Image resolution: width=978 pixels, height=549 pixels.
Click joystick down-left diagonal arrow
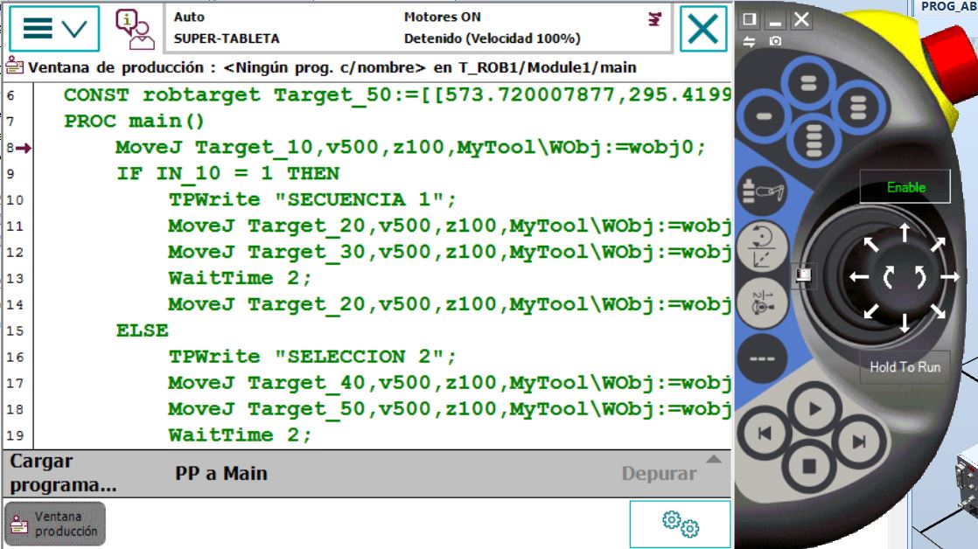[870, 311]
